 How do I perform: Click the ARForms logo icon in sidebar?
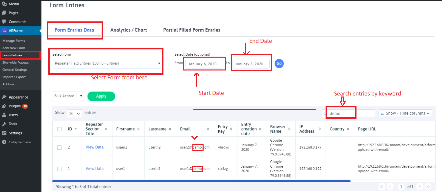point(4,31)
